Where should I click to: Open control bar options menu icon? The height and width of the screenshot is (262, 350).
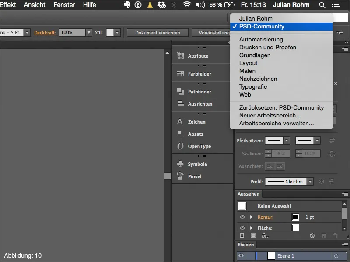coord(339,32)
